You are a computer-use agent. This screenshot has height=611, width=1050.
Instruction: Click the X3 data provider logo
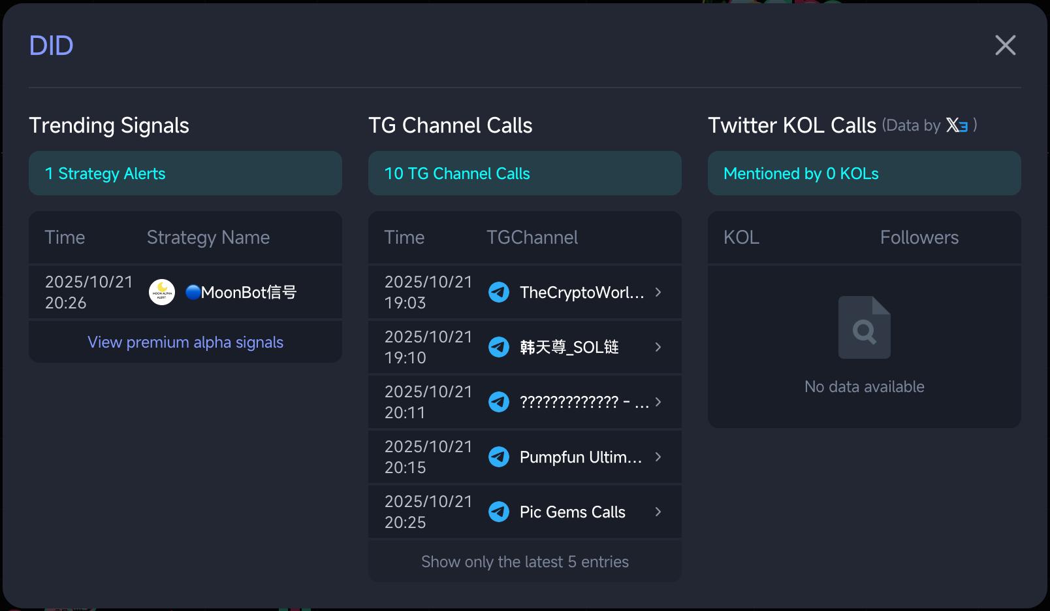click(x=957, y=125)
